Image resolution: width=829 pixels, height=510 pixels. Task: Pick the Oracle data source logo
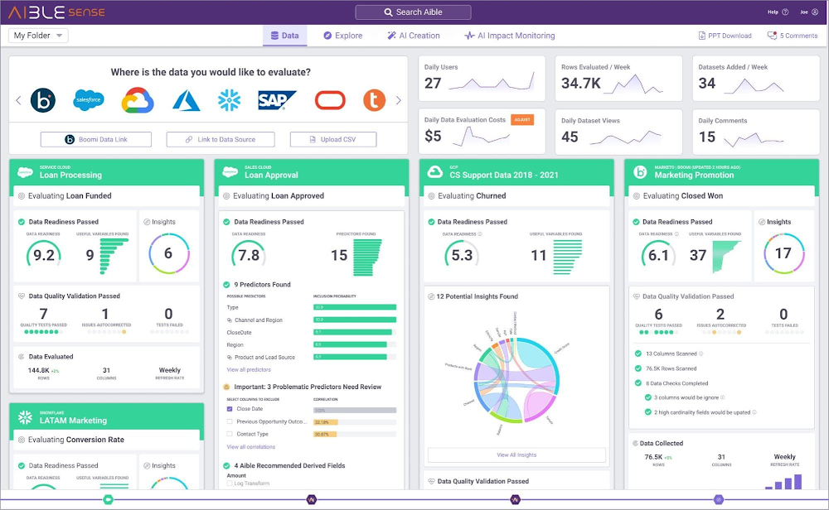[x=330, y=100]
